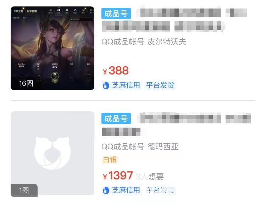Select the QQ成品帐号 德玛西亚 description

point(140,147)
